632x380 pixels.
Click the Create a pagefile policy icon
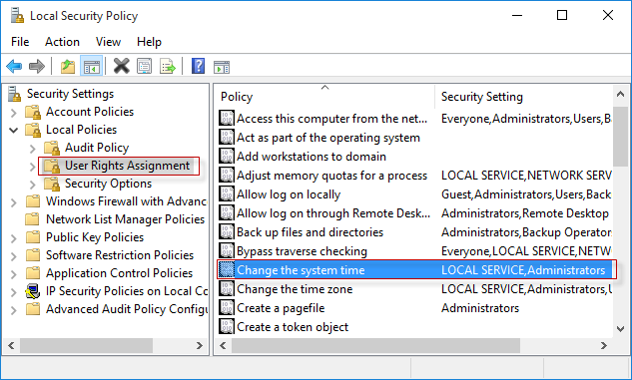coord(227,308)
